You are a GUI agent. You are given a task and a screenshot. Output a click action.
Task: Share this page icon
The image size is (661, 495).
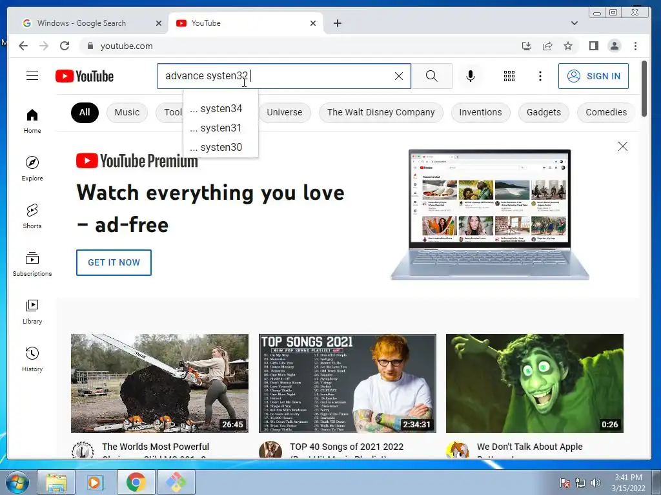(547, 46)
